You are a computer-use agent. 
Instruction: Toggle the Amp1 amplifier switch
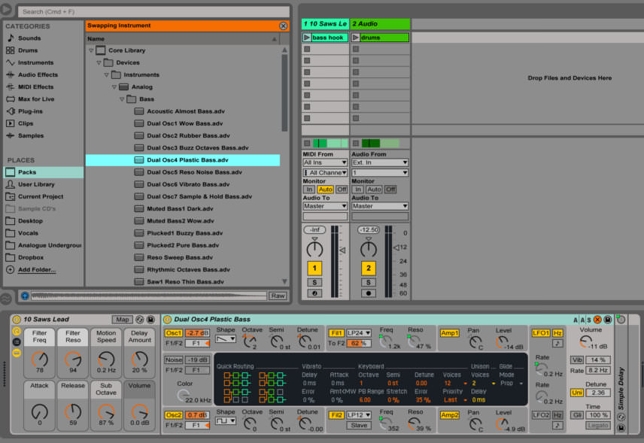(449, 333)
